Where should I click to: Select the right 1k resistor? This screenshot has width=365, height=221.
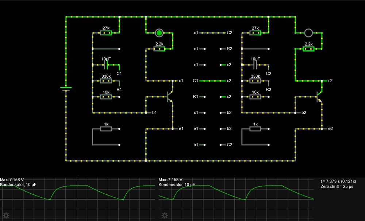(255, 129)
